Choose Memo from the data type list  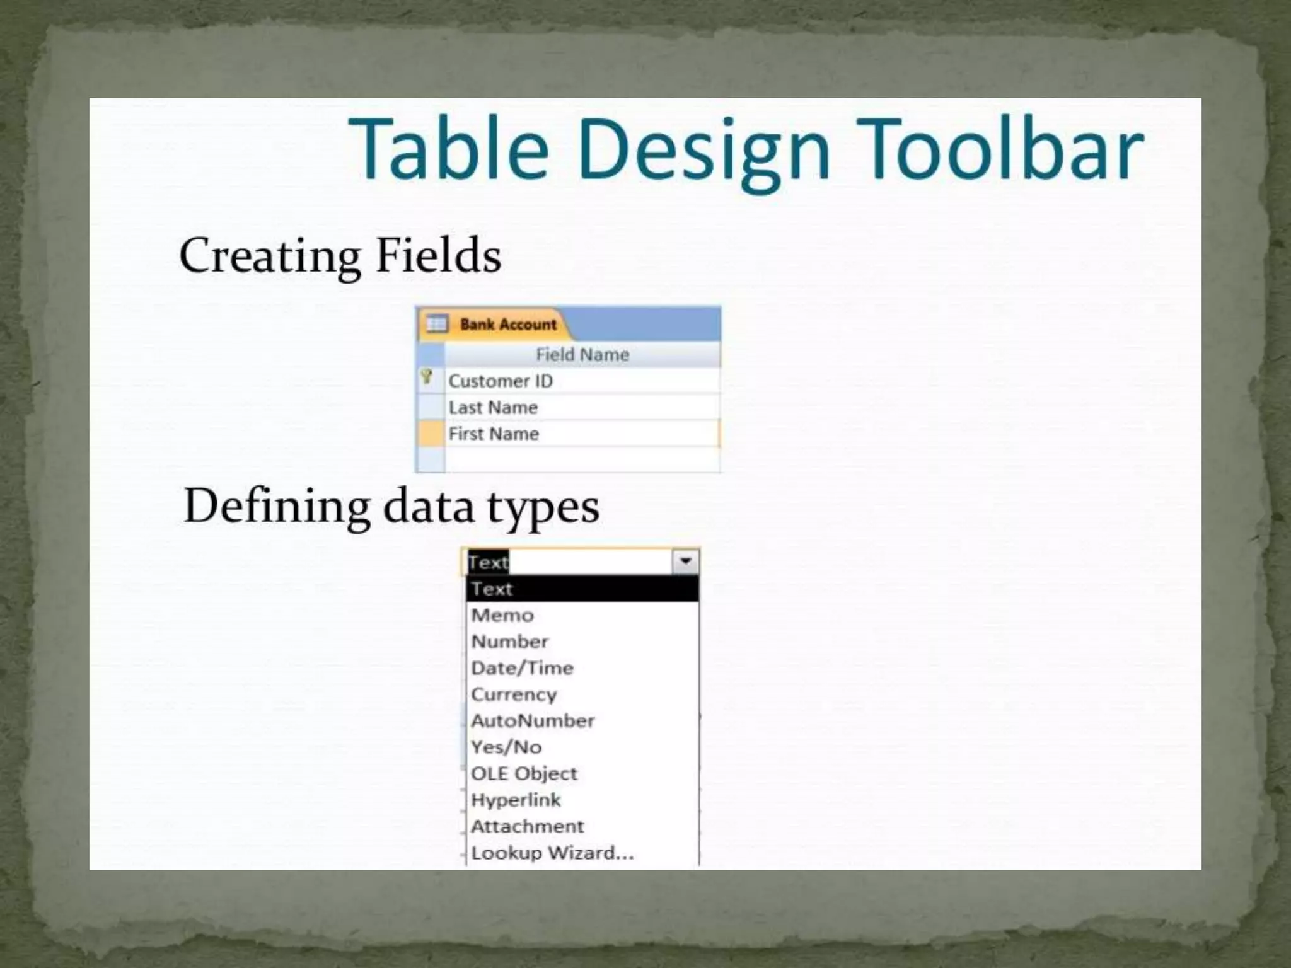(x=581, y=615)
